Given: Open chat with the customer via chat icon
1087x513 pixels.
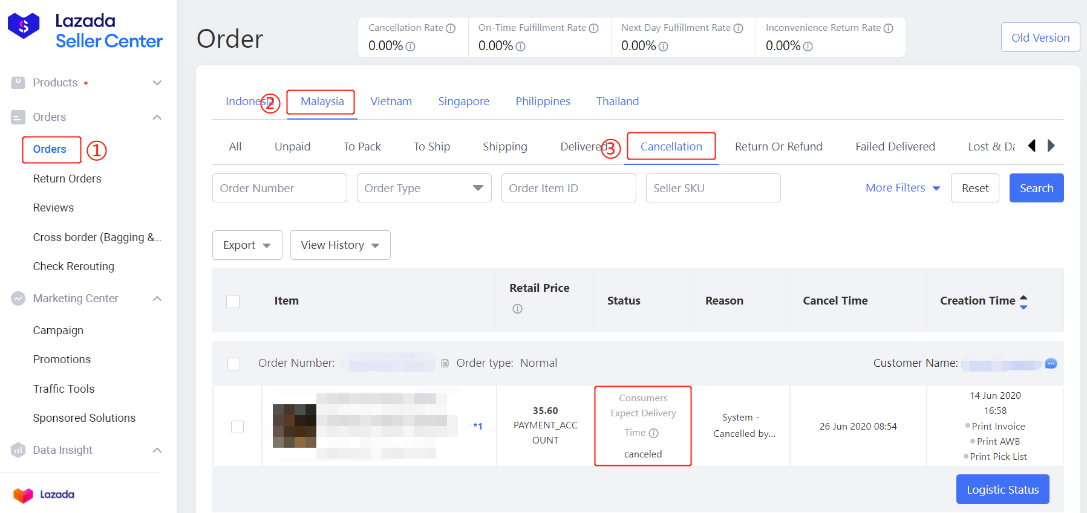Looking at the screenshot, I should tap(1051, 364).
